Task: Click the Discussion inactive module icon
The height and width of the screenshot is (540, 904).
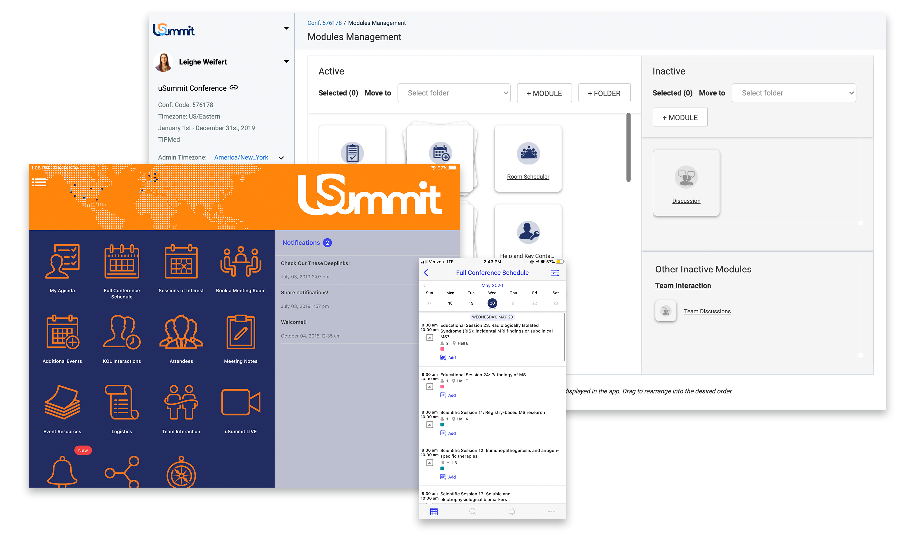Action: (x=686, y=177)
